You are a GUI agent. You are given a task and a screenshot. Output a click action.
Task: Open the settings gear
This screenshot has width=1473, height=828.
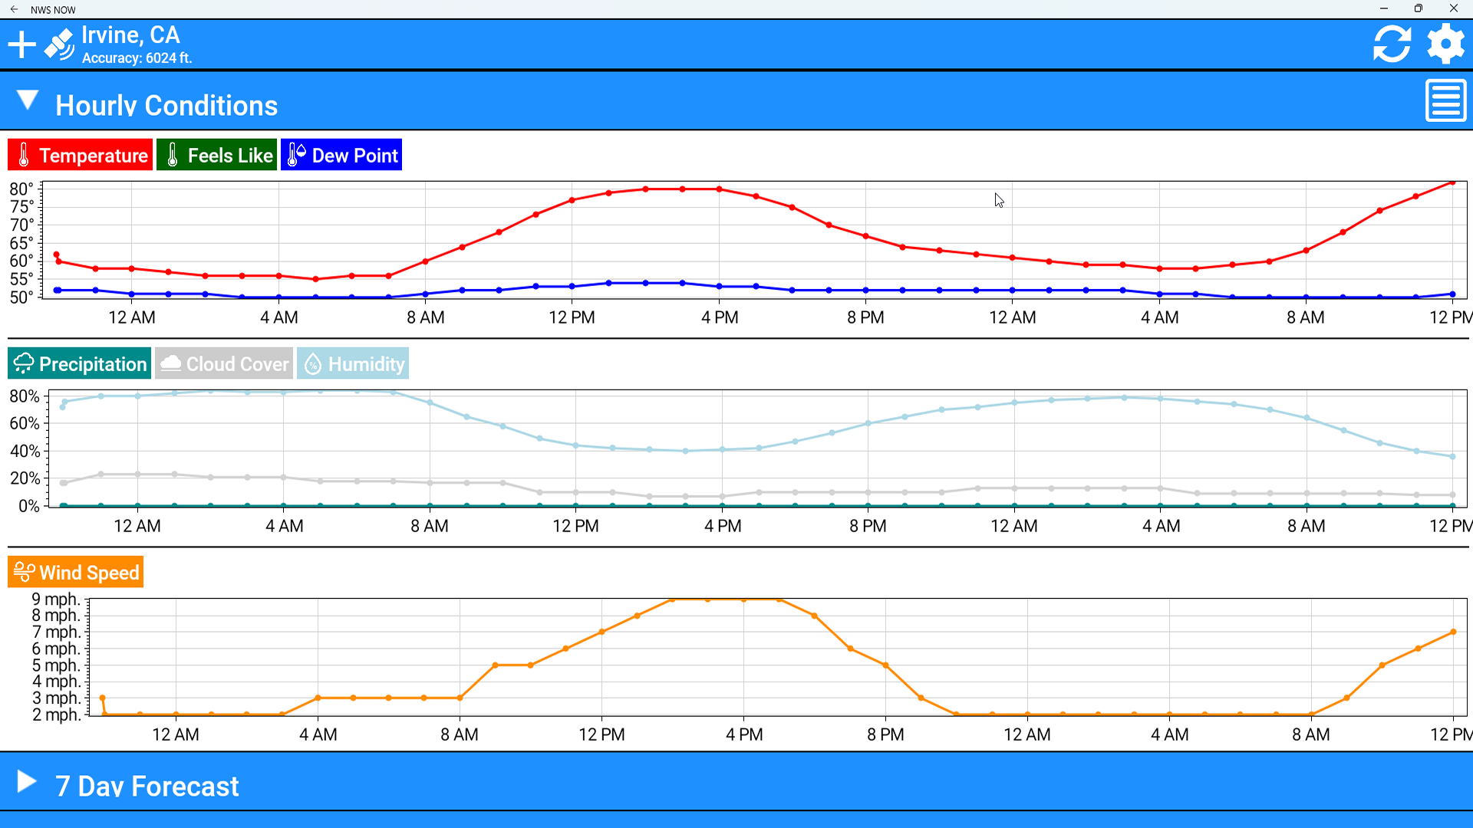click(x=1445, y=44)
